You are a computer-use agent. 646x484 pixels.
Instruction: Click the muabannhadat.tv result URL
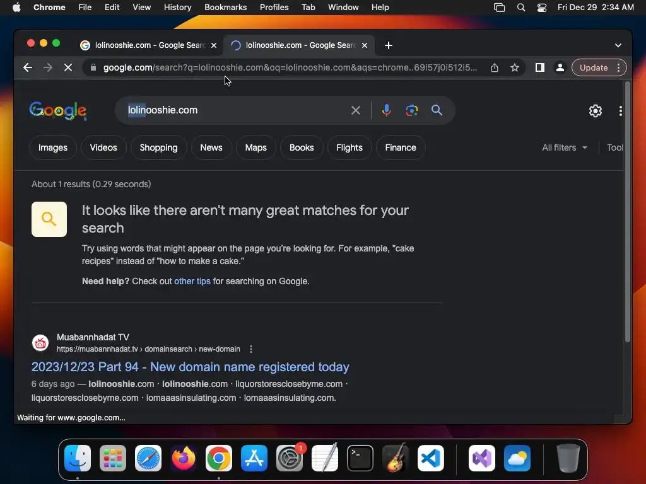pos(148,349)
